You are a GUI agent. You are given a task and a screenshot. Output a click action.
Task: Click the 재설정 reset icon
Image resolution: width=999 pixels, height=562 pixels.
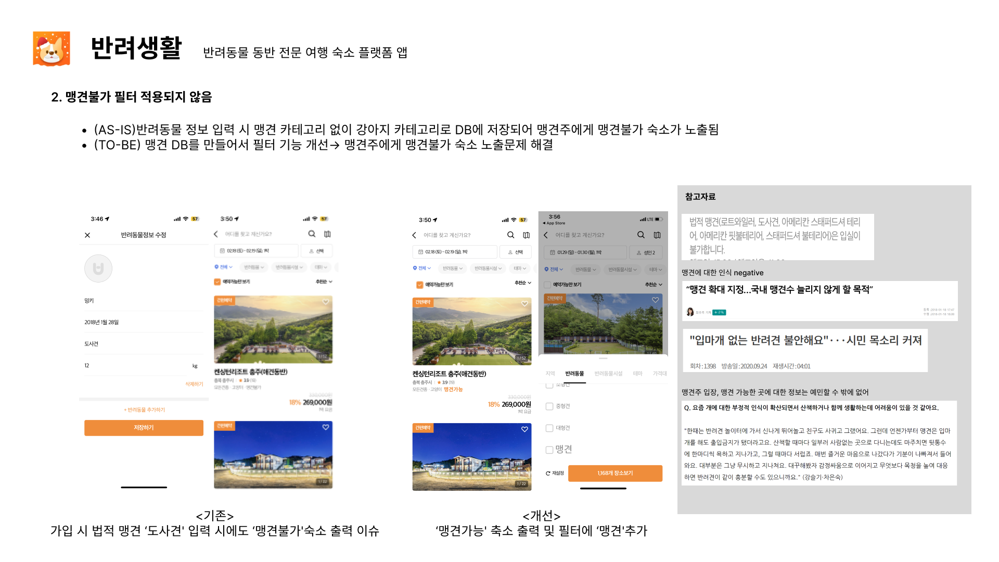pyautogui.click(x=548, y=473)
